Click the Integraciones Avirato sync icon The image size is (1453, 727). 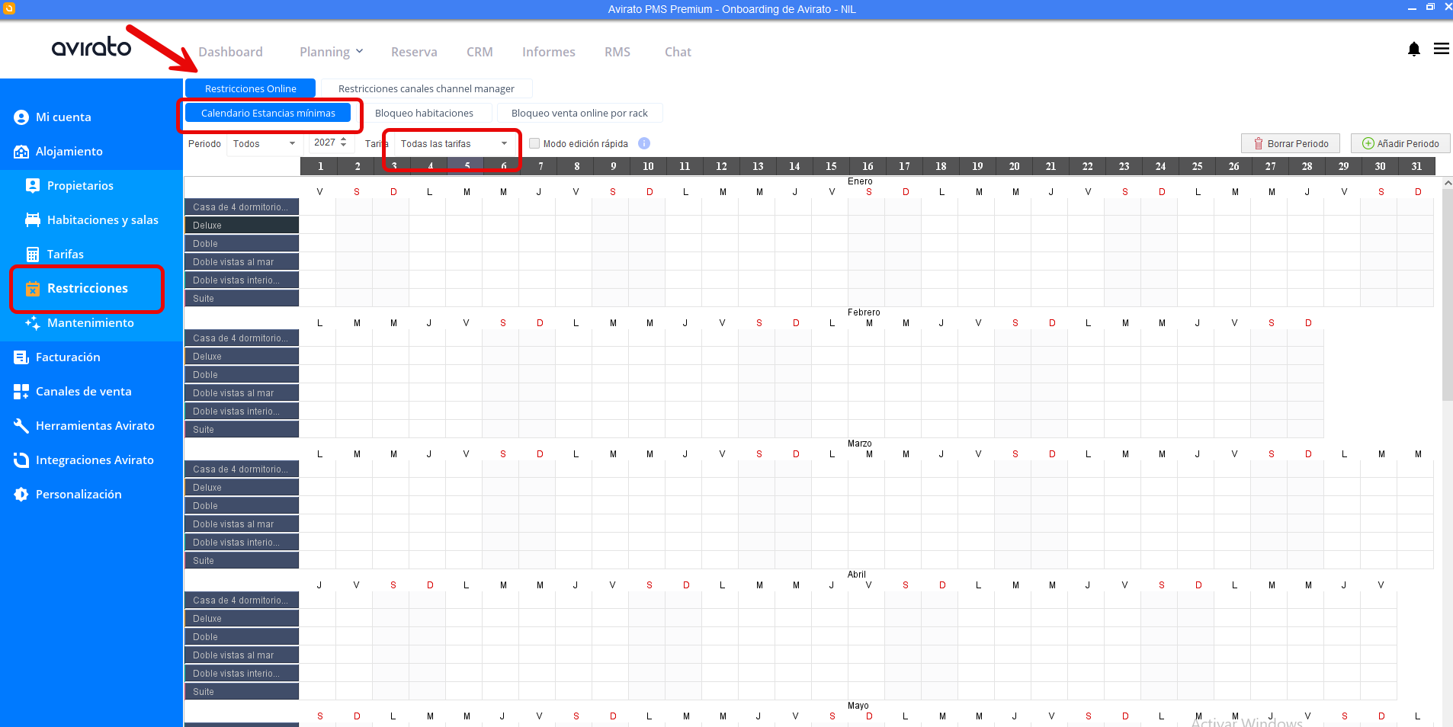point(21,460)
